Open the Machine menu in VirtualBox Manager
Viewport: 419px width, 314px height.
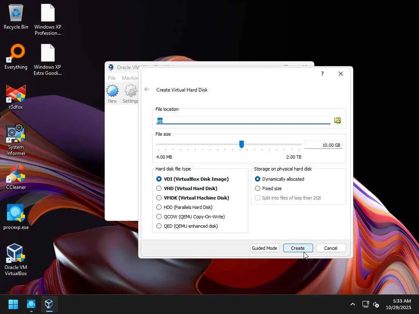pos(130,78)
